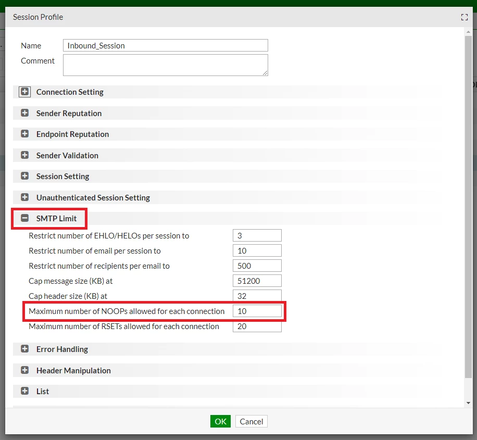Viewport: 477px width, 440px height.
Task: Edit the email per session limit field
Action: click(x=257, y=251)
